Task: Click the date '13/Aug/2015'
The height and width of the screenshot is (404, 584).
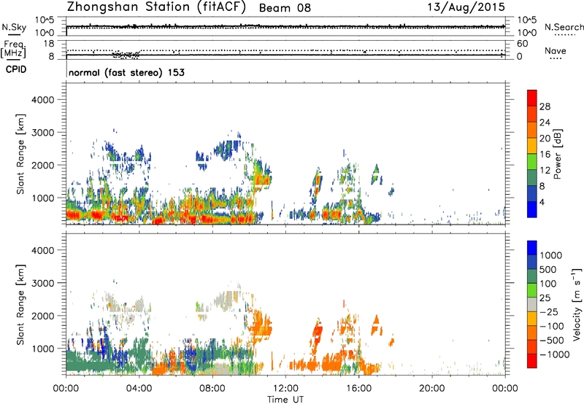Action: [466, 7]
